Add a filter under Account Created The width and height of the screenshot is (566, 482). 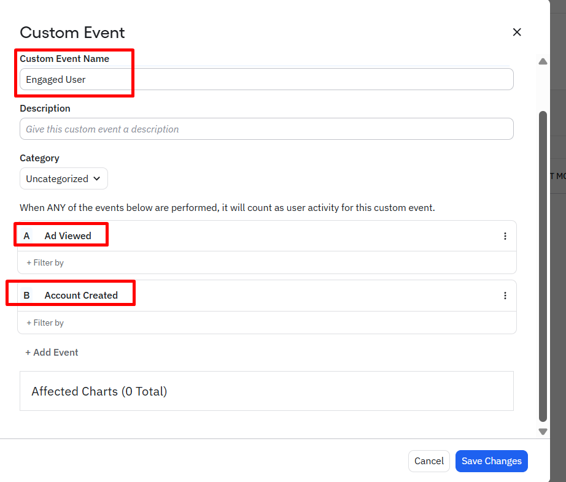(x=45, y=323)
